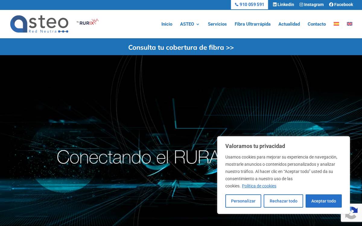Click the asteo Red Neutra logo
This screenshot has height=226, width=362.
39,24
